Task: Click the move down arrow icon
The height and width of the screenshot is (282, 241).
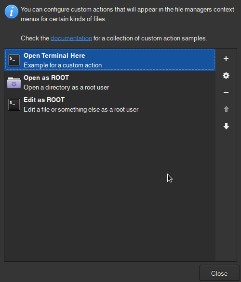Action: tap(226, 126)
